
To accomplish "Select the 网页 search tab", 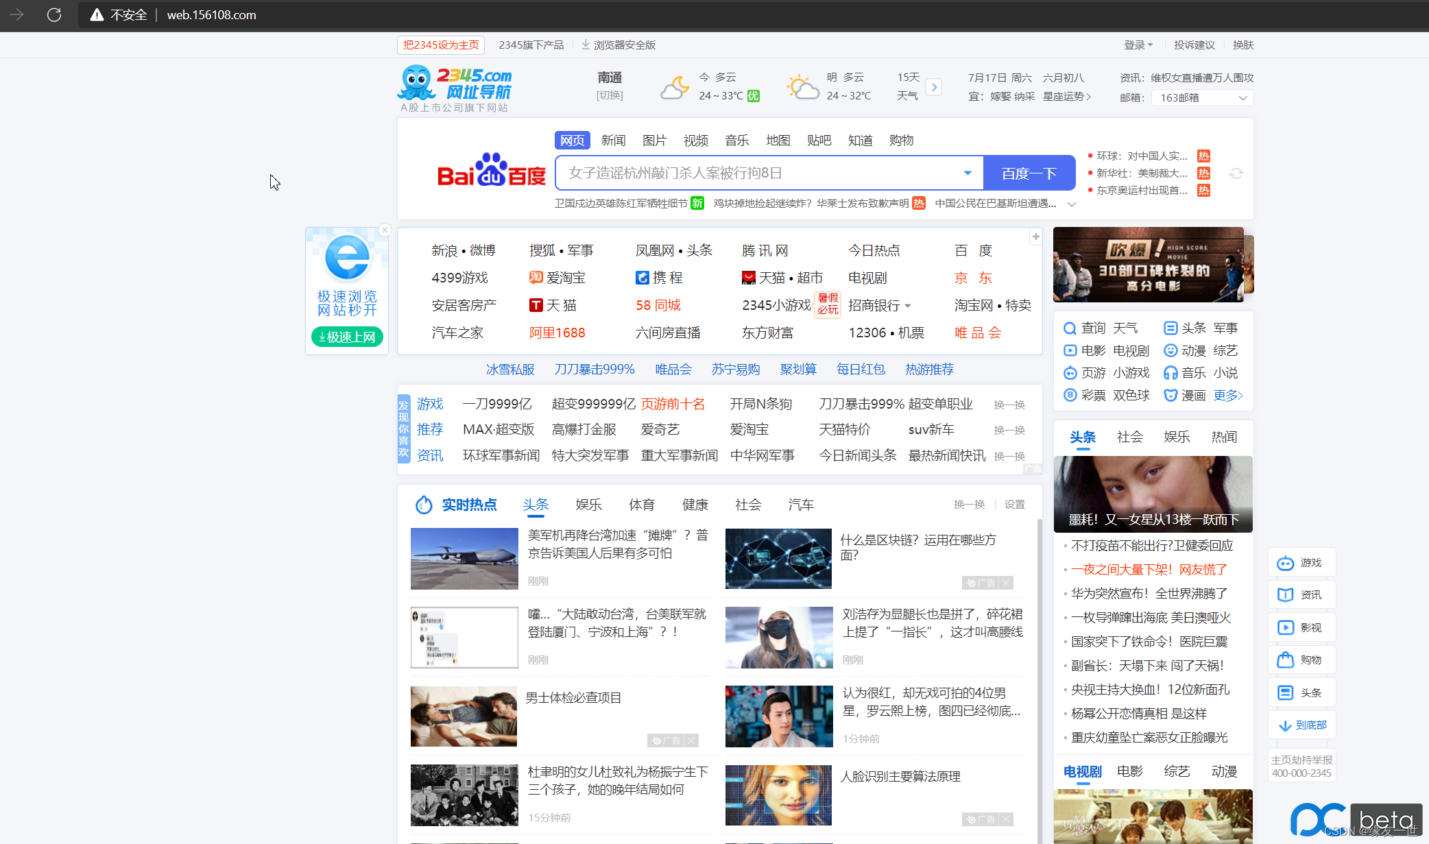I will 572,141.
